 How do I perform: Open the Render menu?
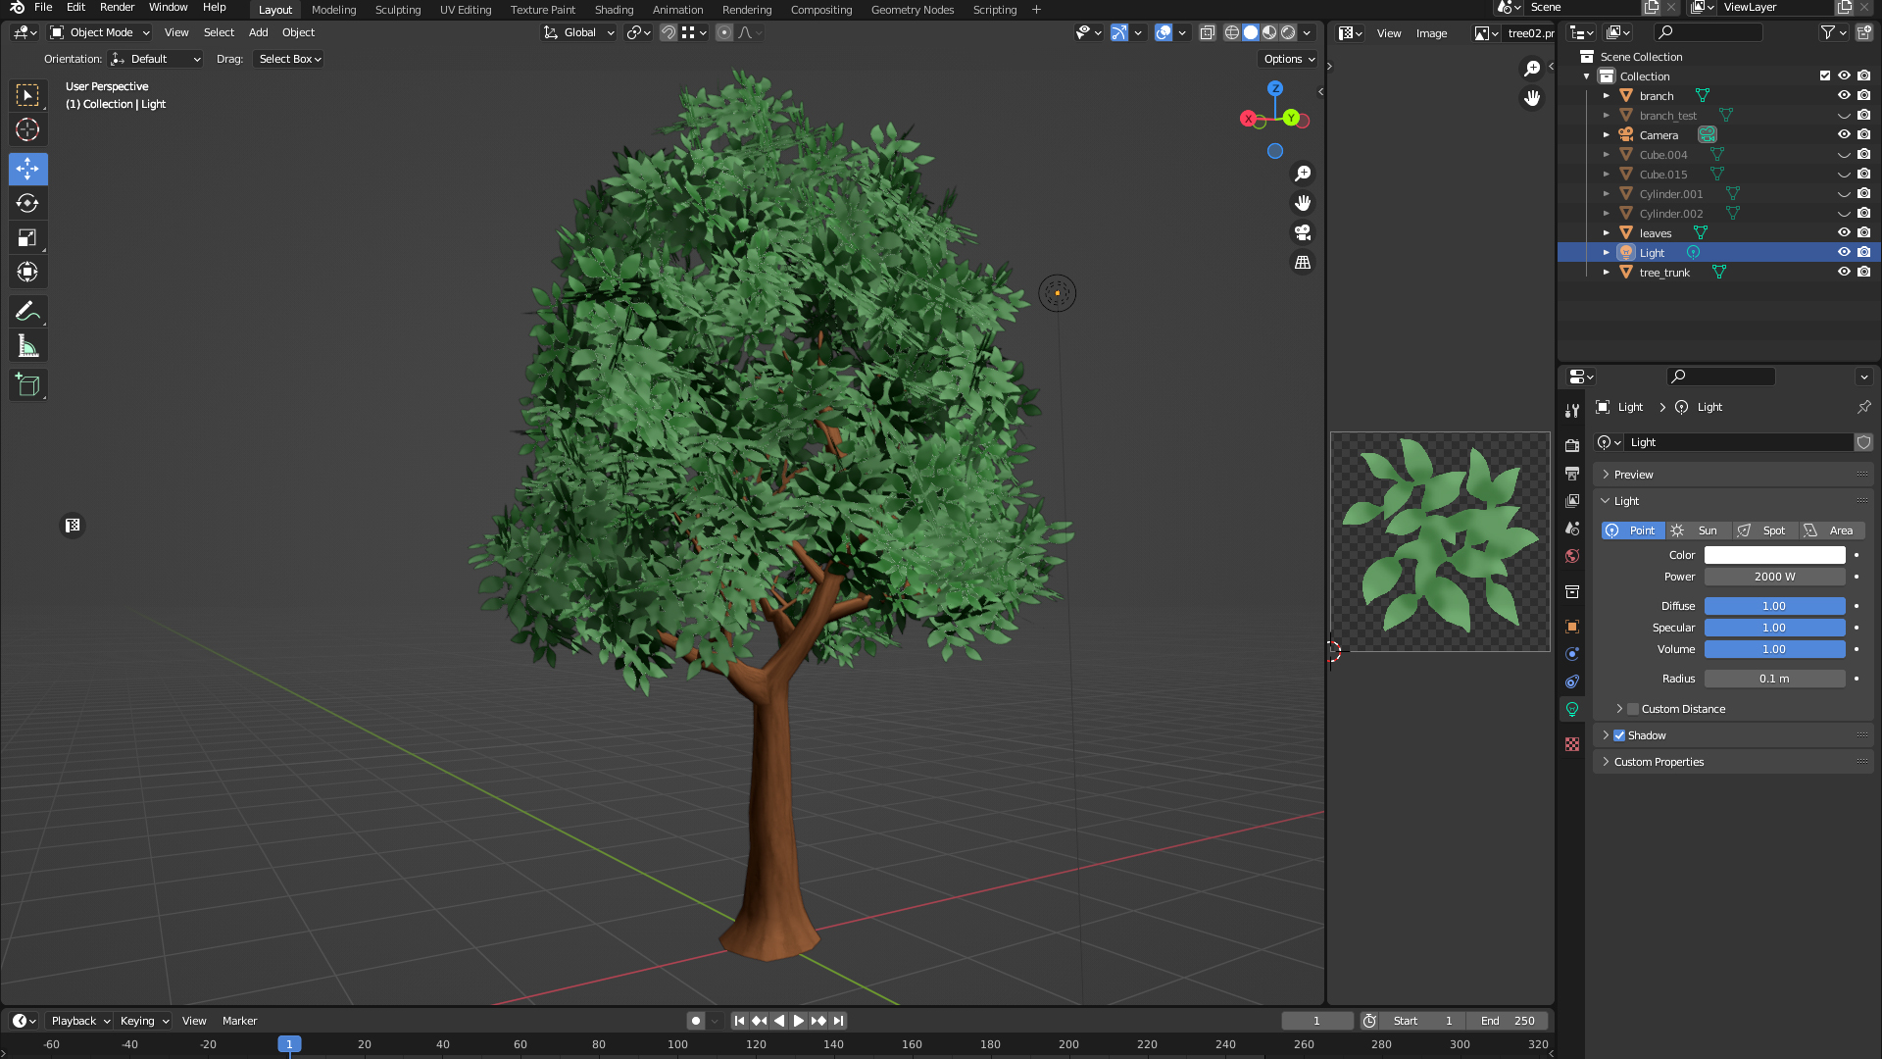pyautogui.click(x=117, y=8)
